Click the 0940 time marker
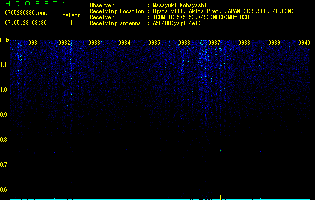This screenshot has width=315, height=200. tap(304, 43)
